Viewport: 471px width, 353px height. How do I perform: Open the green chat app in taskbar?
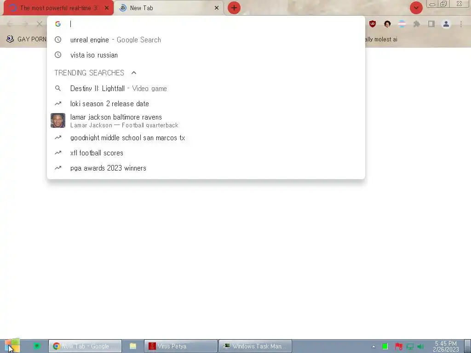(x=37, y=346)
